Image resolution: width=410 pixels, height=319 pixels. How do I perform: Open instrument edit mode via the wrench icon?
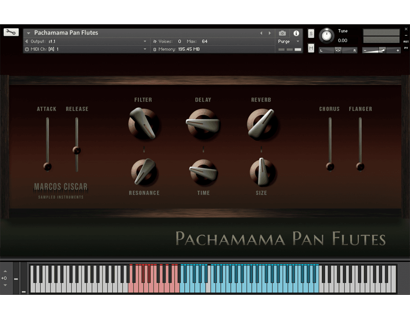11,32
